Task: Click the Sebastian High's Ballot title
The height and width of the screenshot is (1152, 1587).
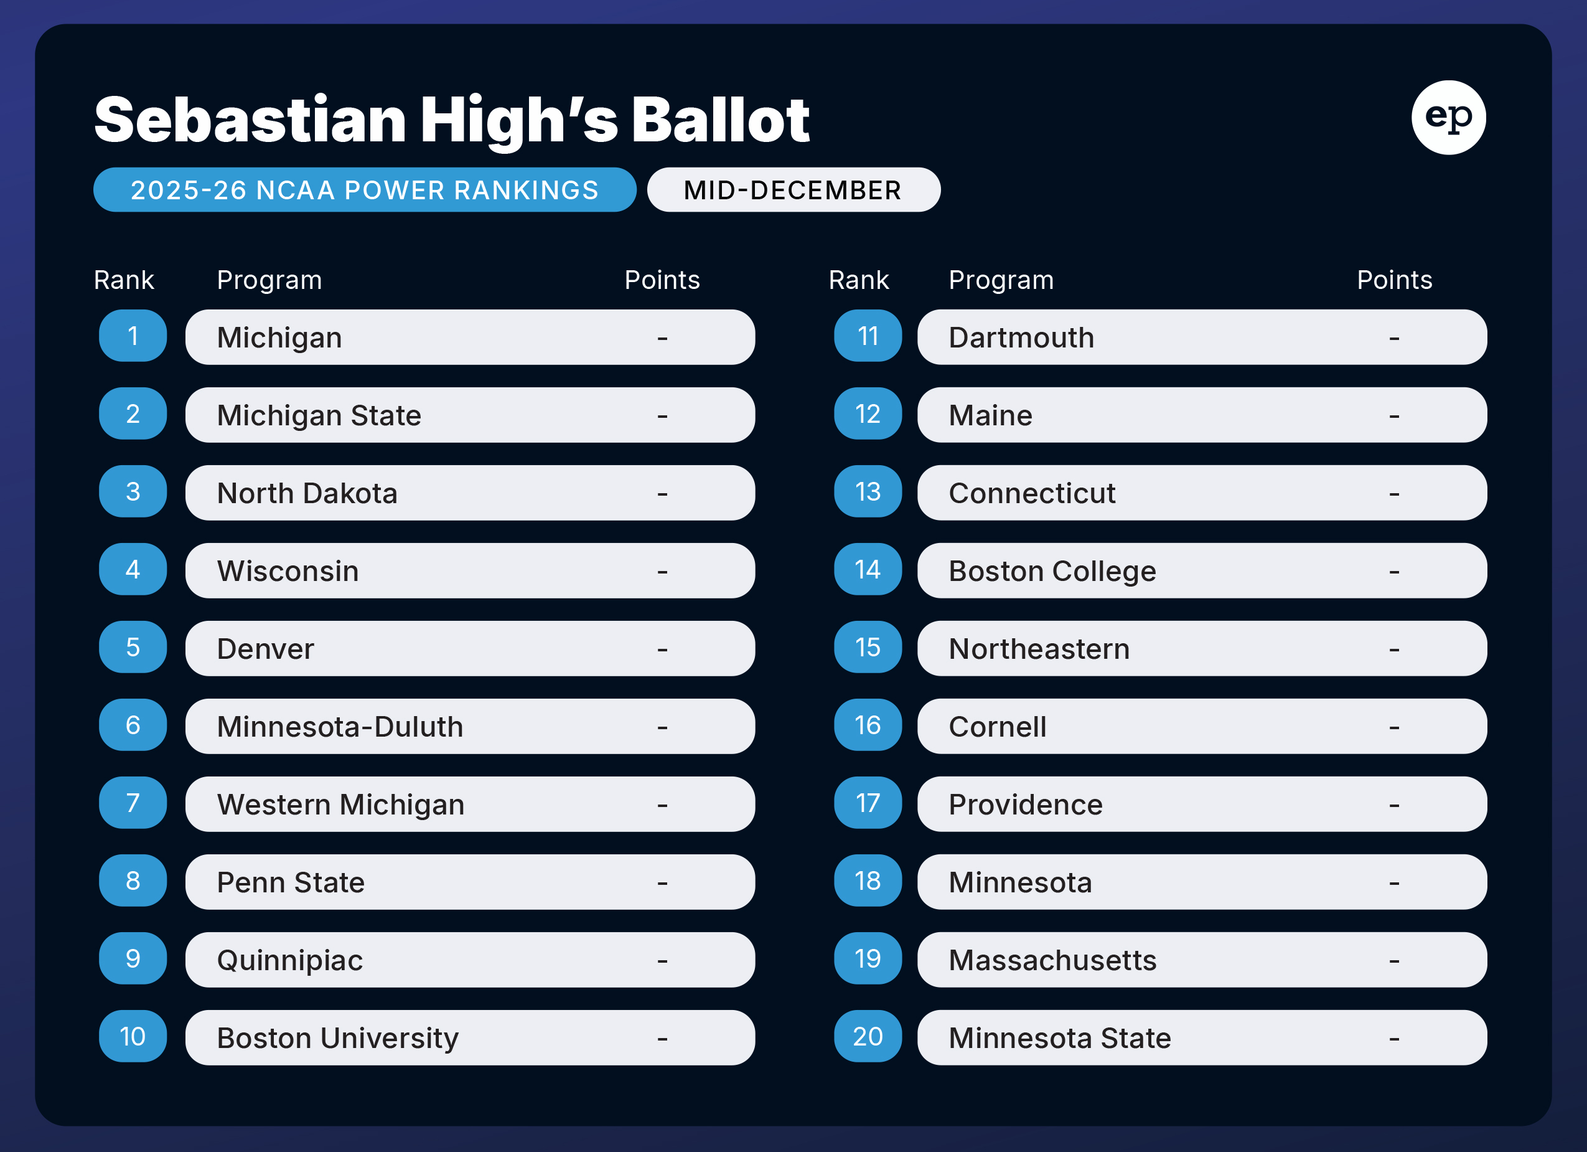Action: pos(452,120)
